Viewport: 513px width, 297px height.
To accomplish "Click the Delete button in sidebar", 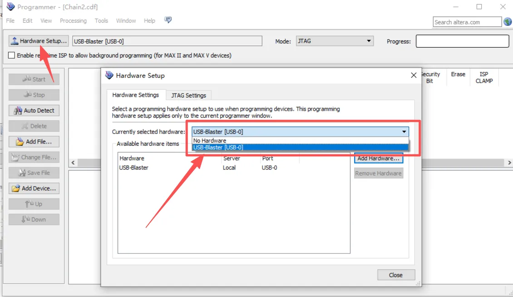I will [x=34, y=126].
